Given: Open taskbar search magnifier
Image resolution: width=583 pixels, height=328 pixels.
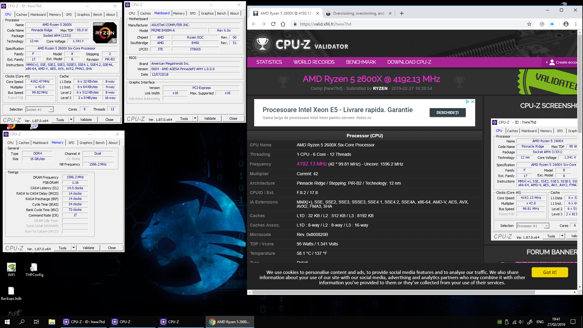Looking at the screenshot, I should pos(22,322).
